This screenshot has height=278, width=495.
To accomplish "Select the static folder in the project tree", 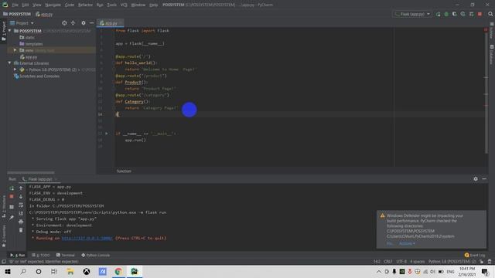I will (x=27, y=38).
